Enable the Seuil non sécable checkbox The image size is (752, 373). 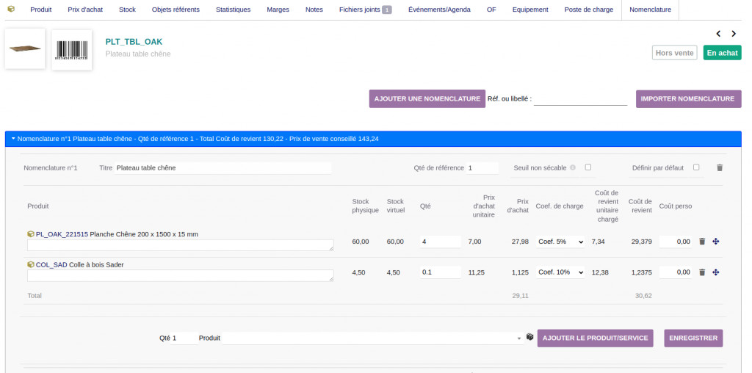(587, 167)
